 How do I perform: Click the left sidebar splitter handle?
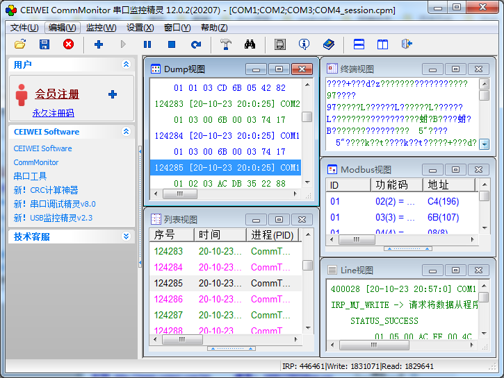(140, 207)
